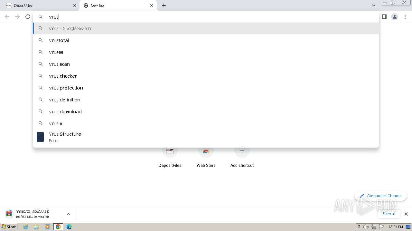The image size is (412, 231).
Task: Open the Virus Structure book suggestion
Action: (206, 137)
